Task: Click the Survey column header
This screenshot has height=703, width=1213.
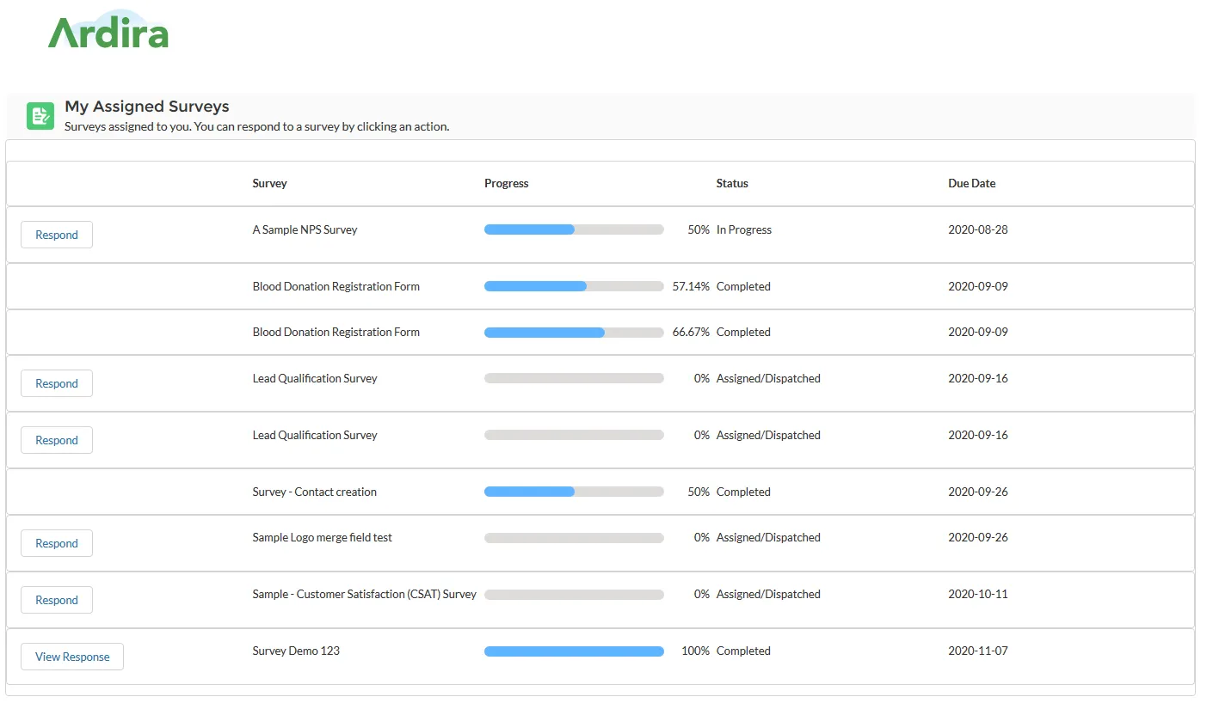Action: pos(270,183)
